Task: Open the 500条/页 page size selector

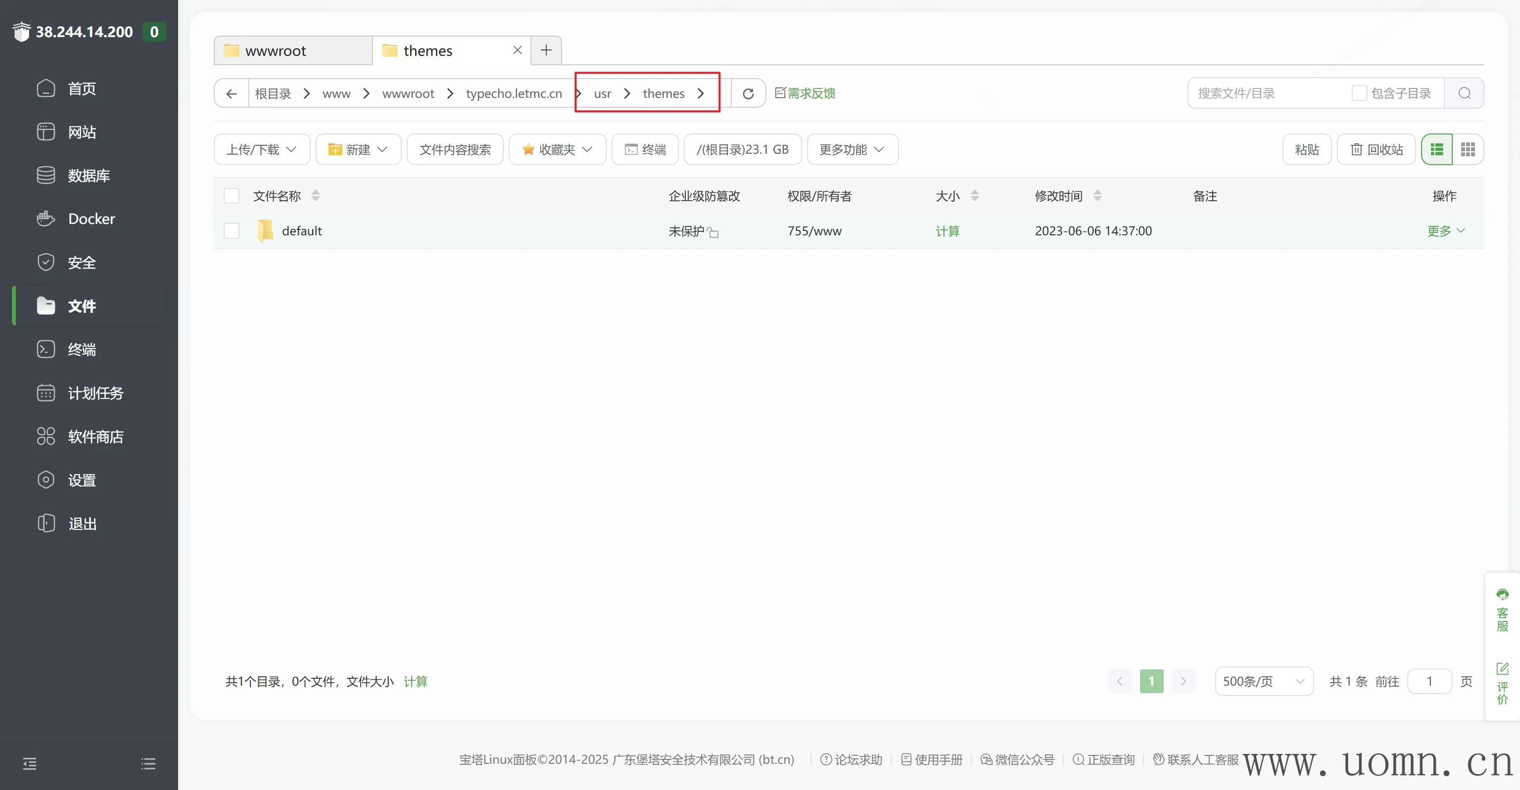Action: coord(1263,681)
